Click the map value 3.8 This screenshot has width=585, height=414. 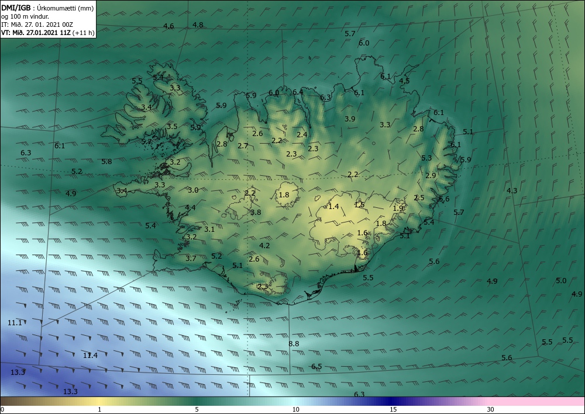coord(256,212)
